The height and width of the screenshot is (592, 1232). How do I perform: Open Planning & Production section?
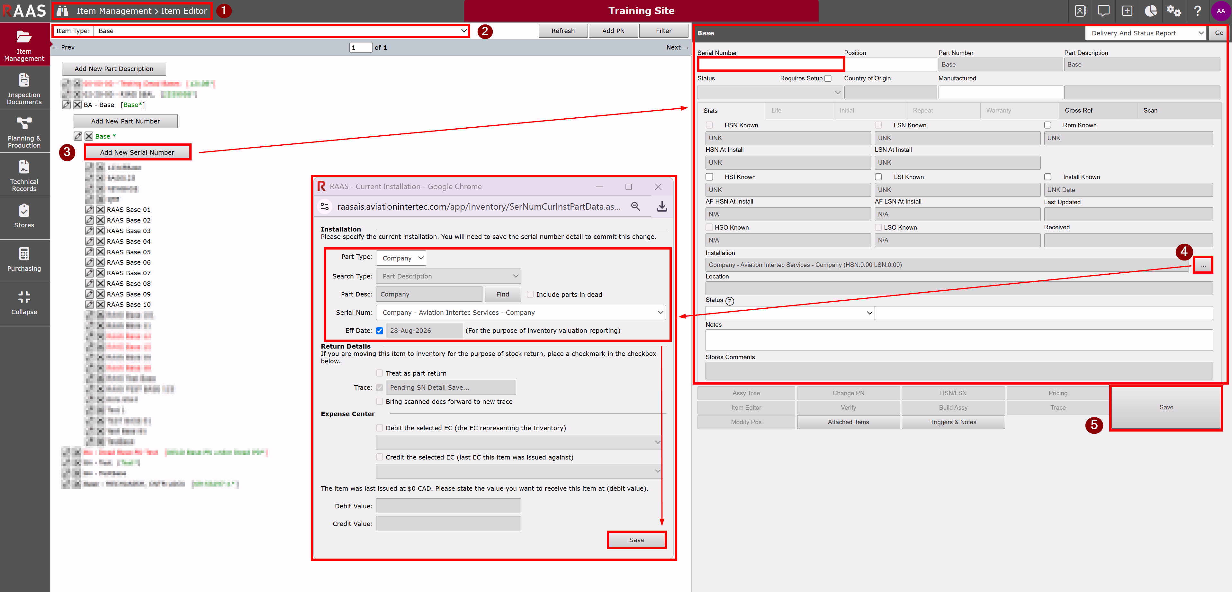click(24, 132)
